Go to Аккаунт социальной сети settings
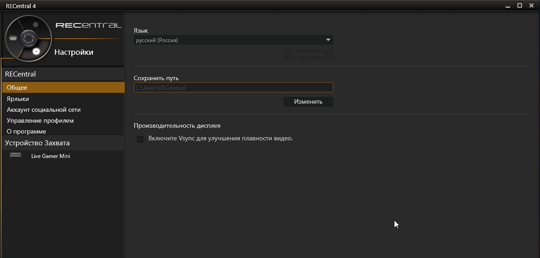540x258 pixels. tap(44, 110)
